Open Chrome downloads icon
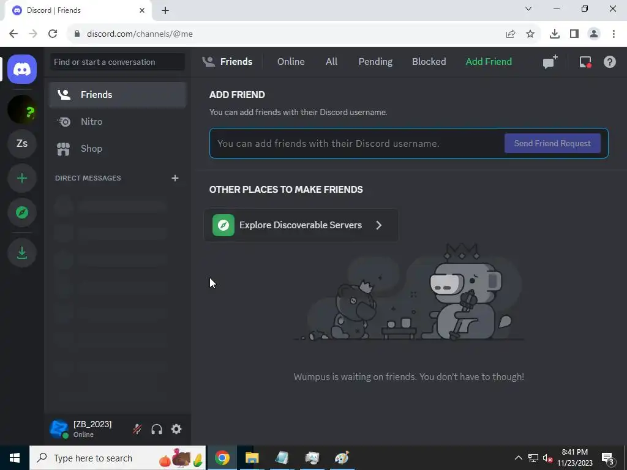The image size is (627, 470). point(554,34)
